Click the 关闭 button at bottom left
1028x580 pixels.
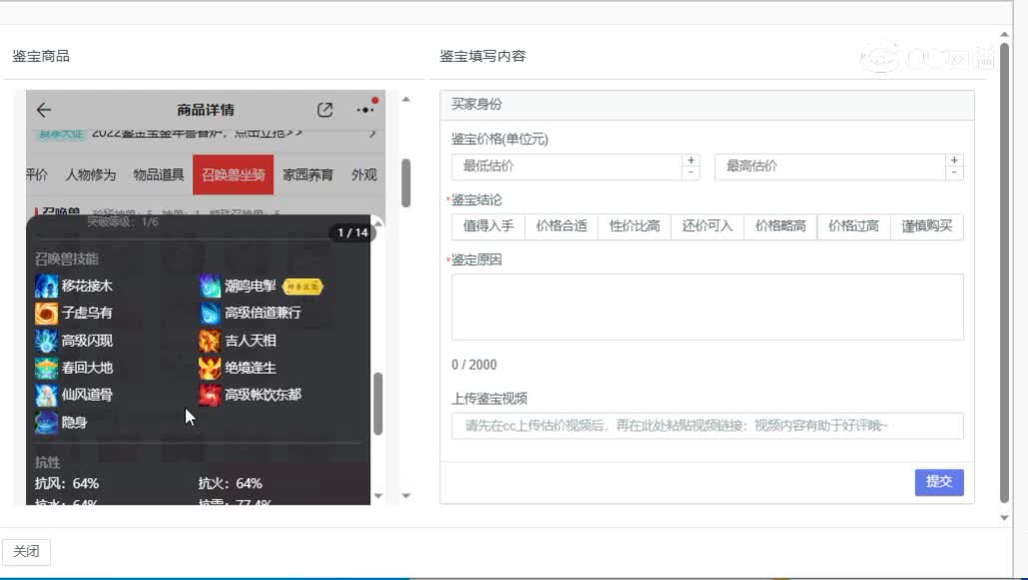pos(26,551)
